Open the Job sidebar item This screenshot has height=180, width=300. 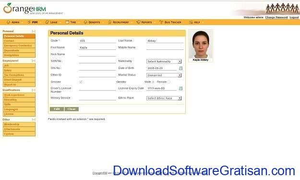point(19,65)
